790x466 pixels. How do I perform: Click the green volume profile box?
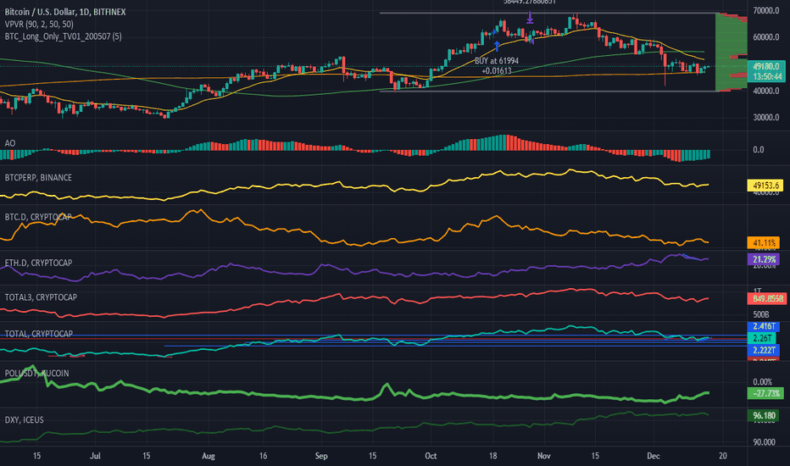click(731, 52)
